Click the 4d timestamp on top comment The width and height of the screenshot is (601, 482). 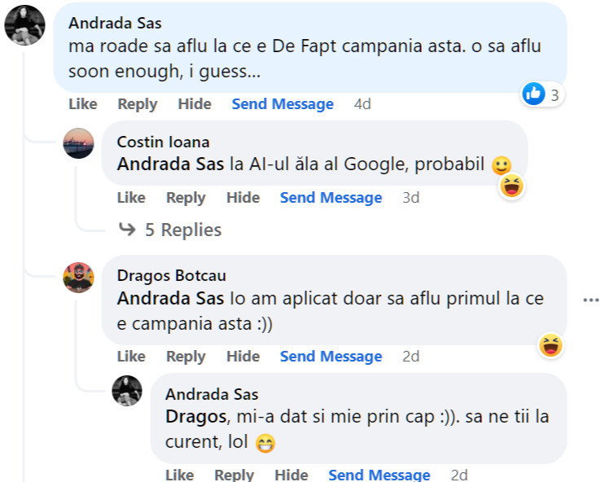(x=362, y=104)
